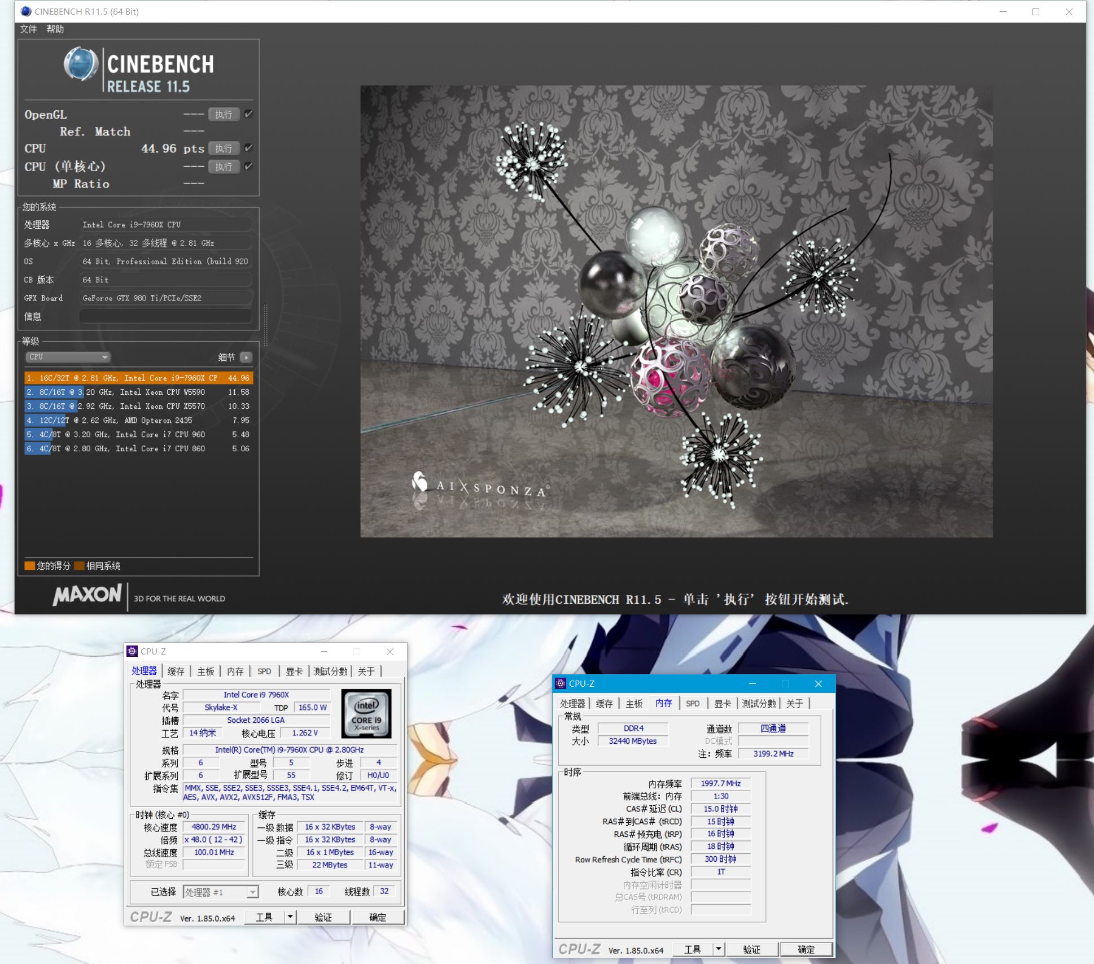
Task: Select the i9-7960X ranking row
Action: click(x=138, y=378)
